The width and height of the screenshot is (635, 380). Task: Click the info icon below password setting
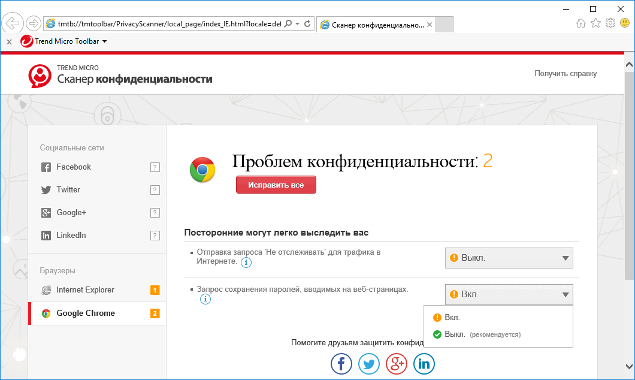coord(205,299)
